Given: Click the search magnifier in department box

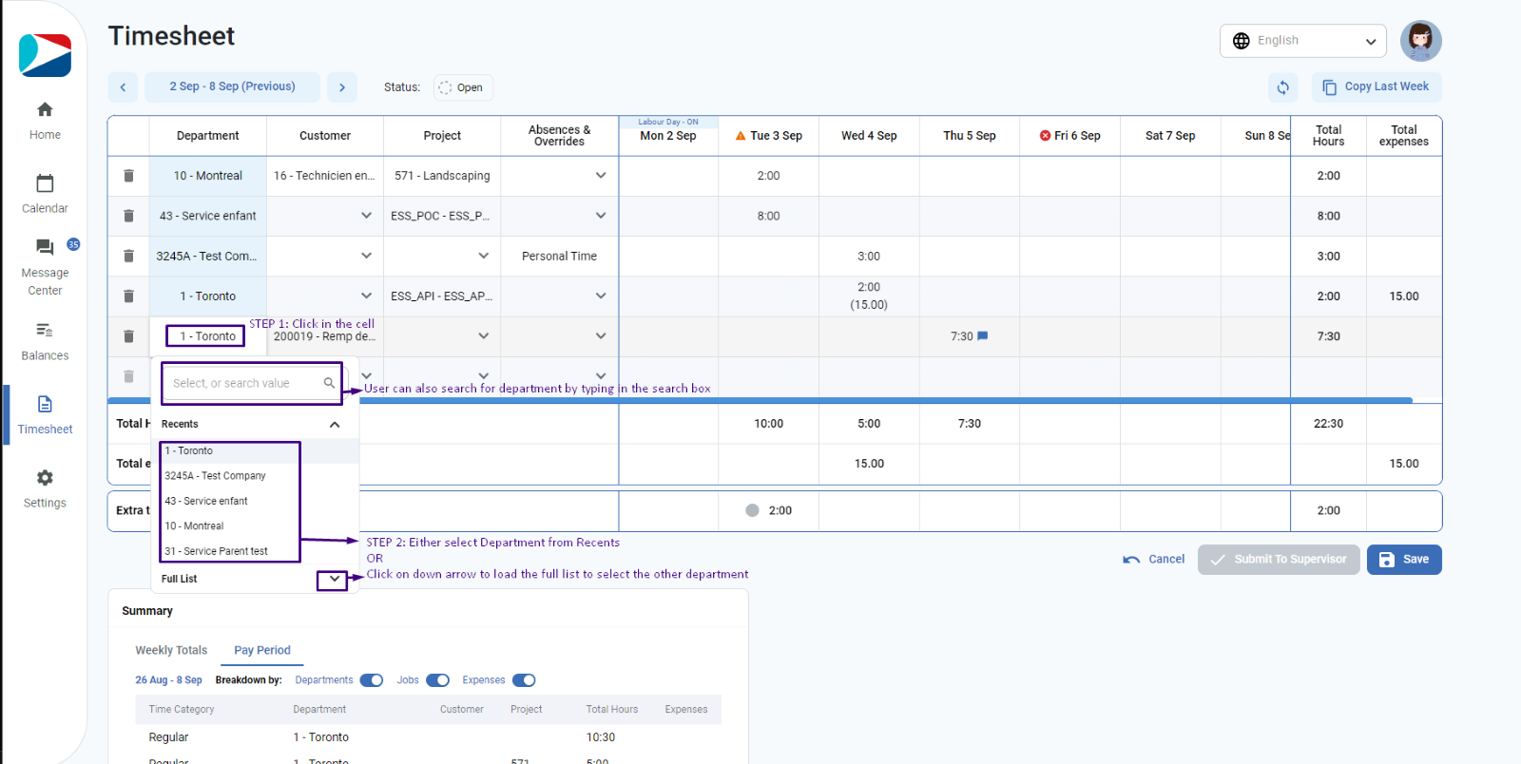Looking at the screenshot, I should 329,383.
